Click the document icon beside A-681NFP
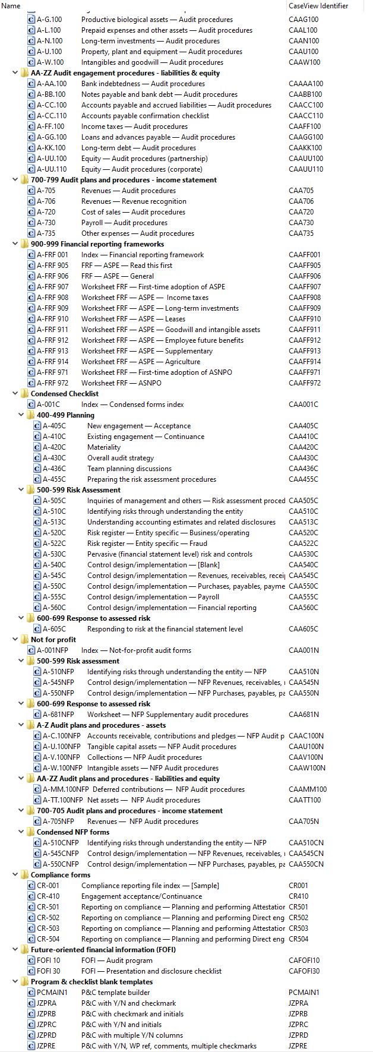373x1052 pixels. 37,715
